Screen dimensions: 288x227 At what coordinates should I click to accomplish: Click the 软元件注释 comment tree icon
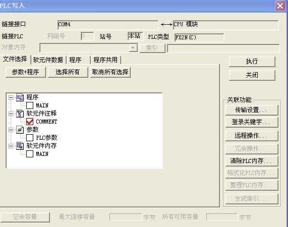coord(20,113)
